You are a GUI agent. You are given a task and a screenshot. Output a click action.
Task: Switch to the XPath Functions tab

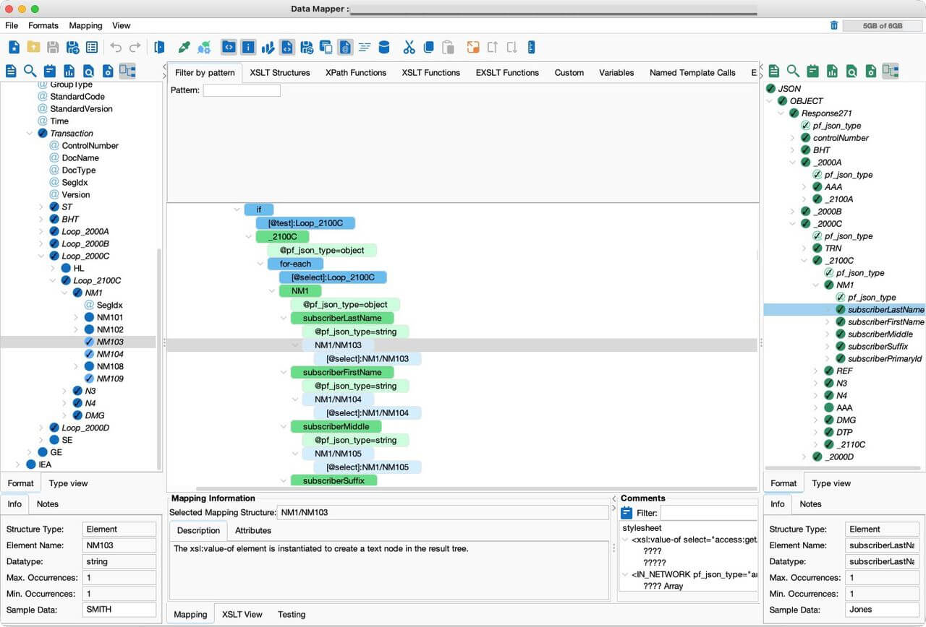(356, 72)
